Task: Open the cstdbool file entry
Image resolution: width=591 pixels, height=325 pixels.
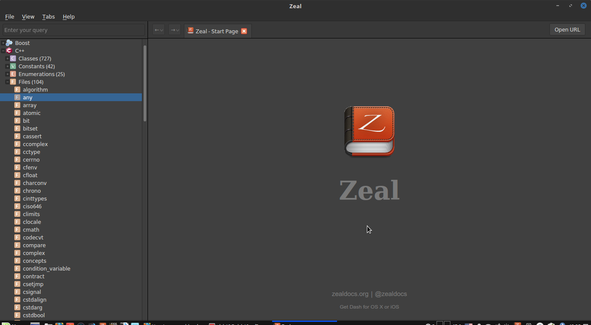Action: click(x=34, y=315)
